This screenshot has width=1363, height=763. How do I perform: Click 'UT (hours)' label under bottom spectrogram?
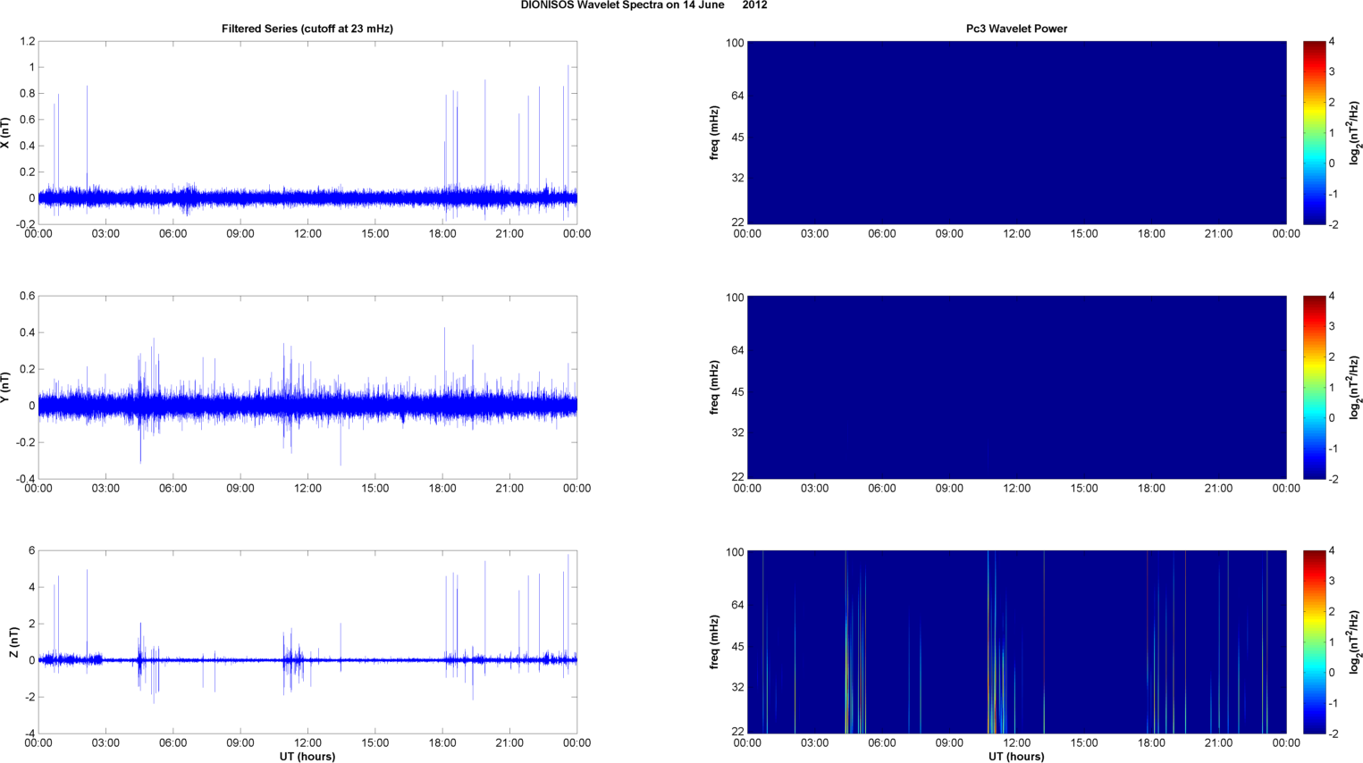pyautogui.click(x=1016, y=757)
